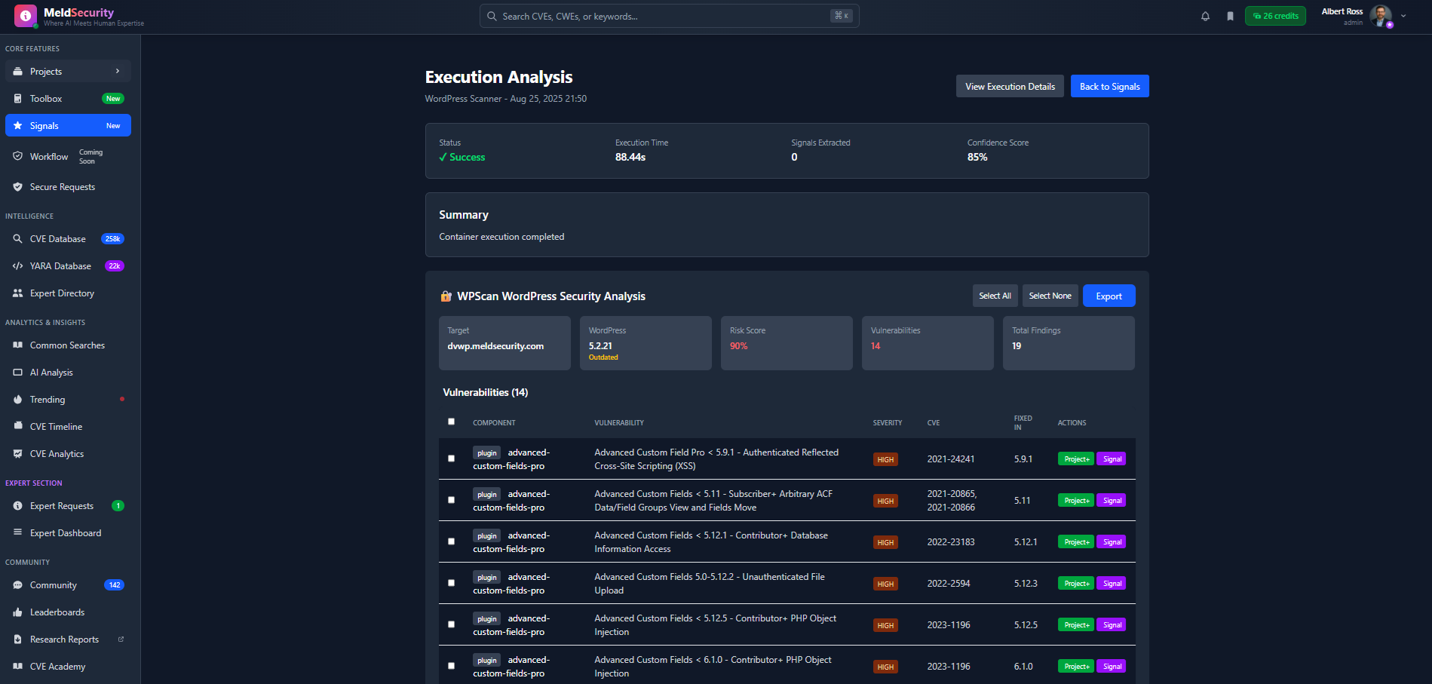Click CVE Academy book icon
This screenshot has height=684, width=1432.
18,667
